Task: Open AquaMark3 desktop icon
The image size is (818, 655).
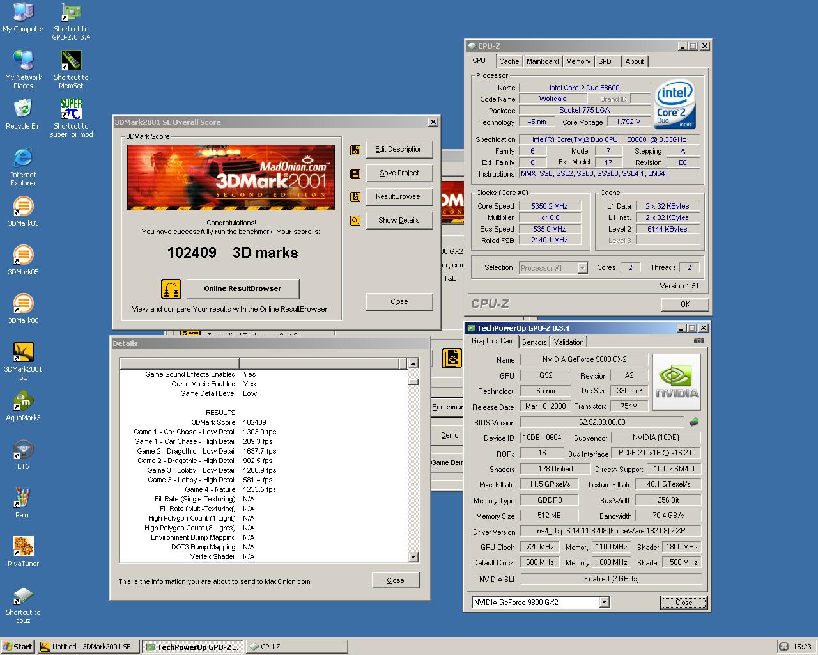Action: (23, 406)
